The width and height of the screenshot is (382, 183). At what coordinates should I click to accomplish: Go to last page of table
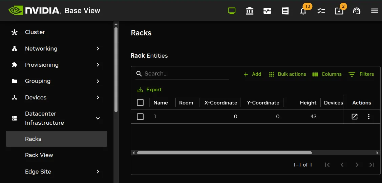click(x=372, y=165)
